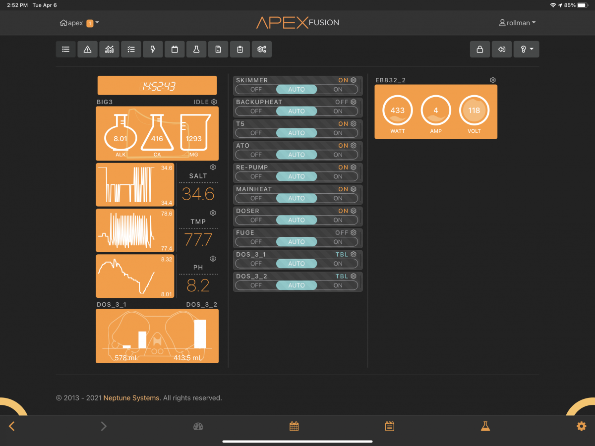Open MAINHEAT outlet gear settings
This screenshot has height=446, width=595.
[x=354, y=189]
